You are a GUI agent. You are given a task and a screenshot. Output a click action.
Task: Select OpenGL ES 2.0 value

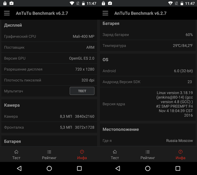point(82,58)
